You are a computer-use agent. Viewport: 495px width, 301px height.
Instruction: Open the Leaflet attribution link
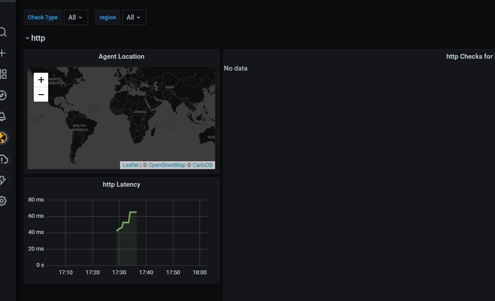click(130, 165)
